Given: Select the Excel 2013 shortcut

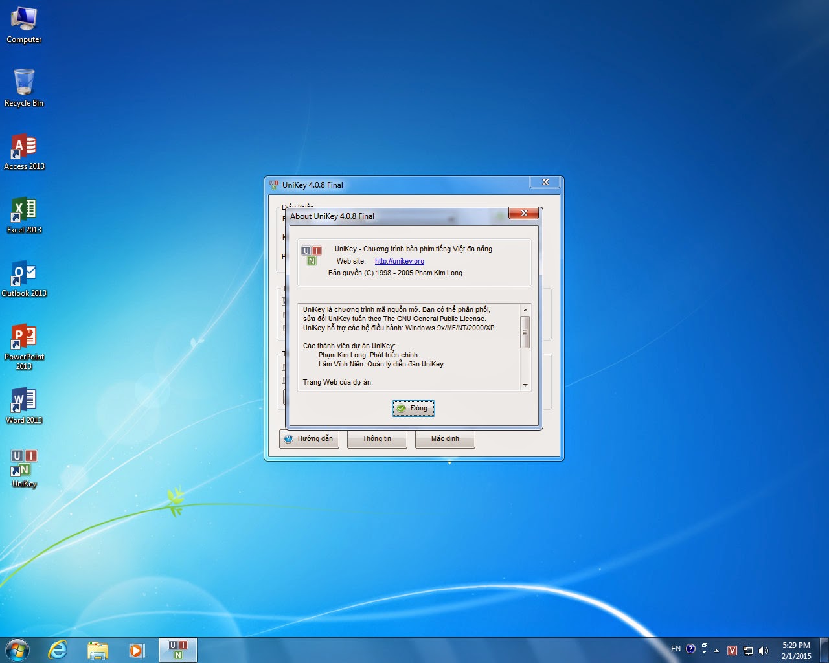Looking at the screenshot, I should point(24,215).
